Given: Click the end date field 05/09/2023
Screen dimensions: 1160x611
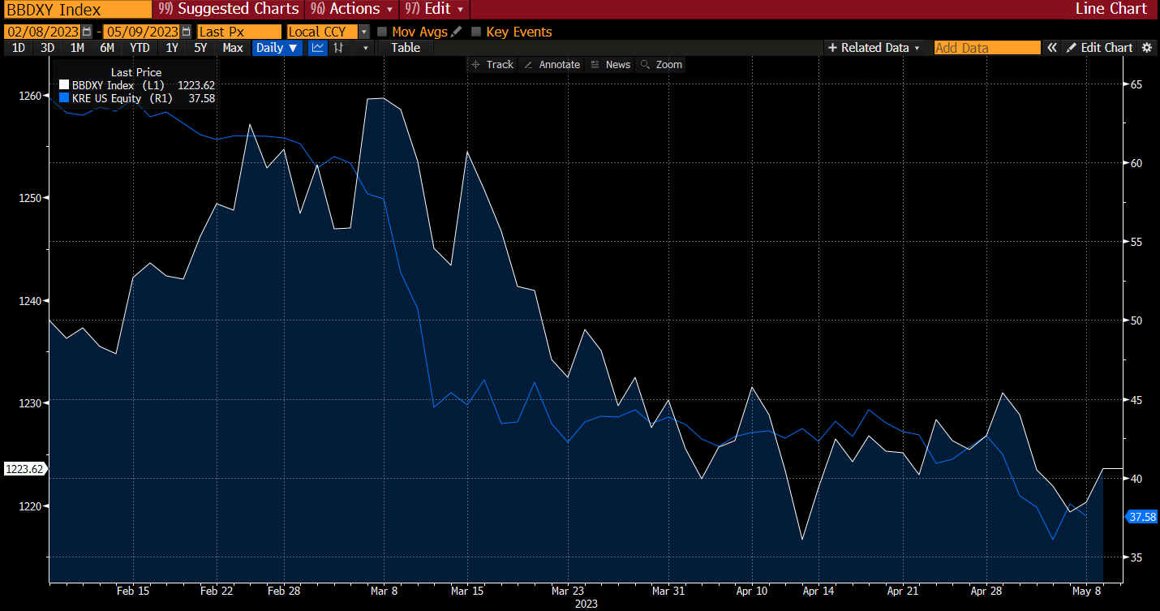Looking at the screenshot, I should [x=142, y=32].
